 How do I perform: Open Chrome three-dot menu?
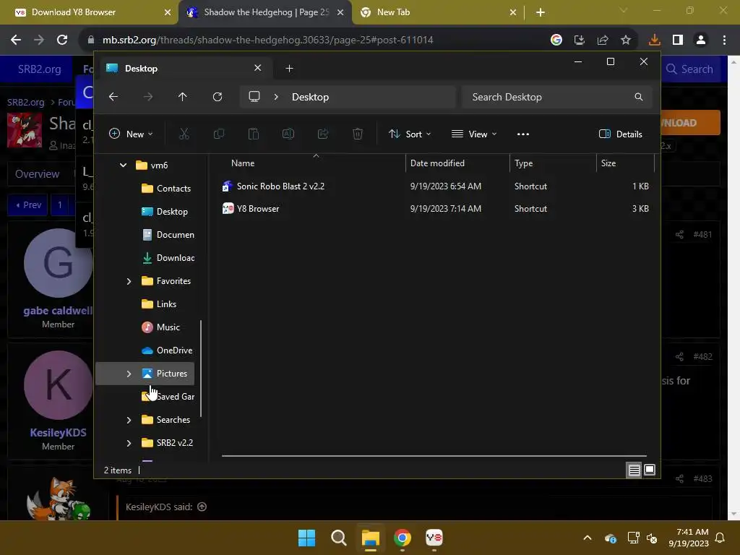pos(724,40)
